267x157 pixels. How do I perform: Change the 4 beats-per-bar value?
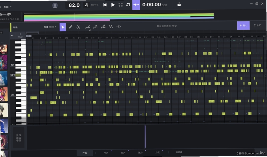[86, 5]
